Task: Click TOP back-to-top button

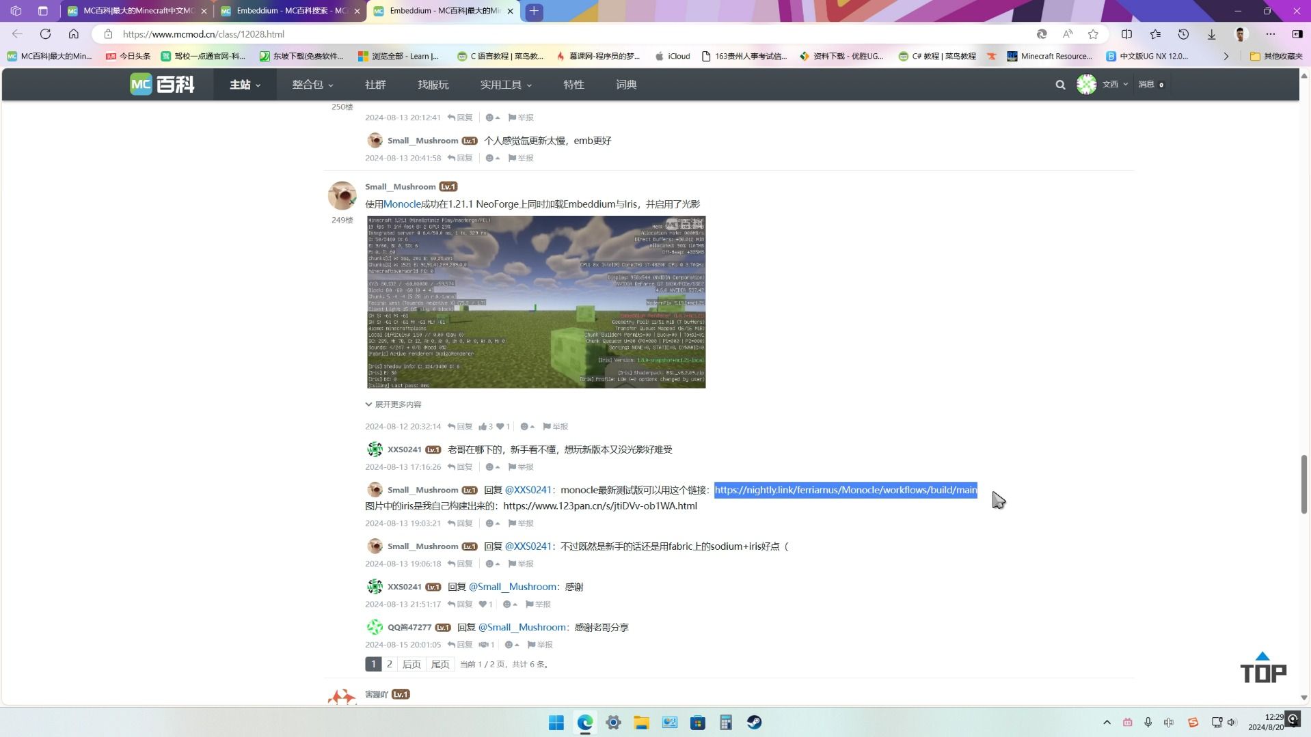Action: click(x=1263, y=667)
